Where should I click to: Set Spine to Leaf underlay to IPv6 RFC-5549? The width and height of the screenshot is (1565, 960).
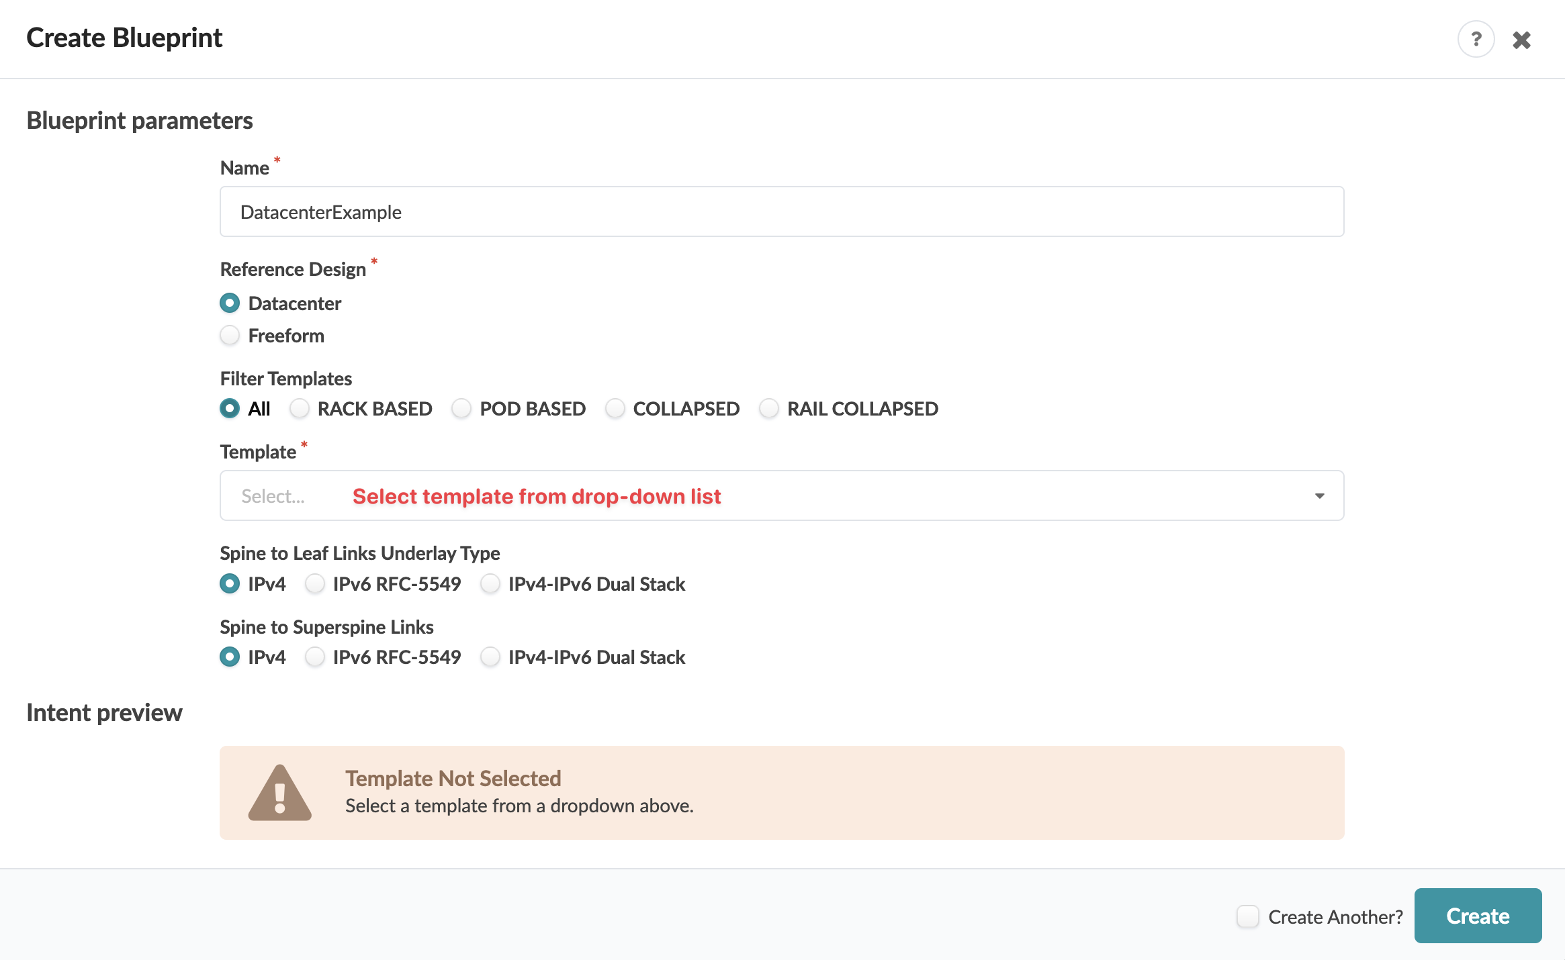(x=315, y=584)
